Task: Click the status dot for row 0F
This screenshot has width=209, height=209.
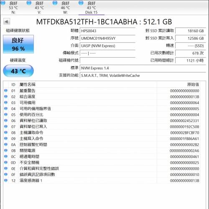Action: coord(6,174)
